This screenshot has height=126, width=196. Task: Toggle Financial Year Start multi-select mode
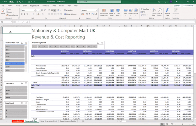pos(22,43)
